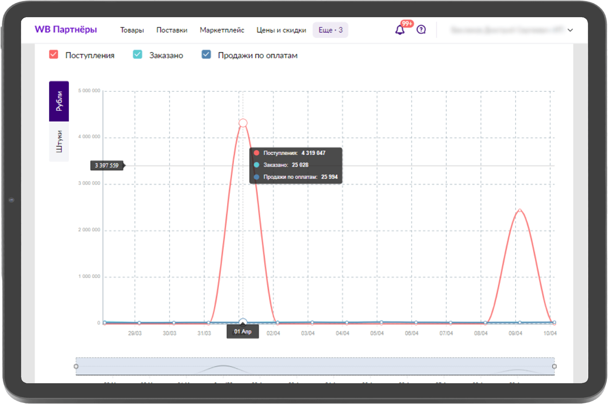Toggle the Заказано checkbox

point(138,55)
